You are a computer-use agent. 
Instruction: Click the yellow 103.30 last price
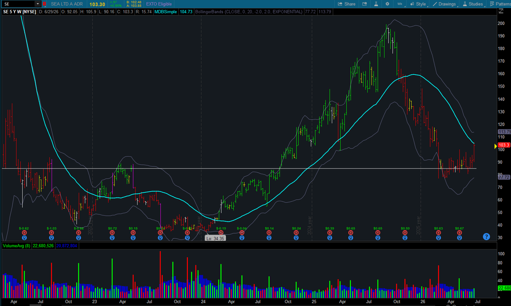(x=97, y=4)
